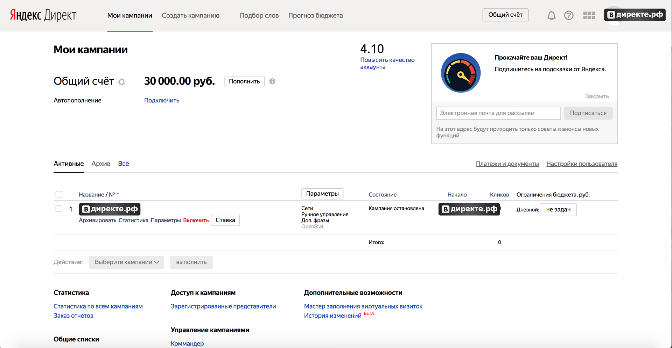Open the help question mark icon
Image resolution: width=672 pixels, height=348 pixels.
569,15
